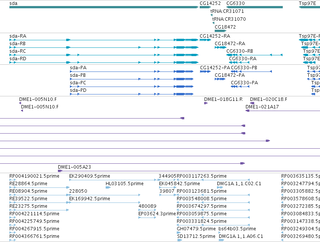Click transcript CG18472-RA
The height and width of the screenshot is (242, 320).
221,47
